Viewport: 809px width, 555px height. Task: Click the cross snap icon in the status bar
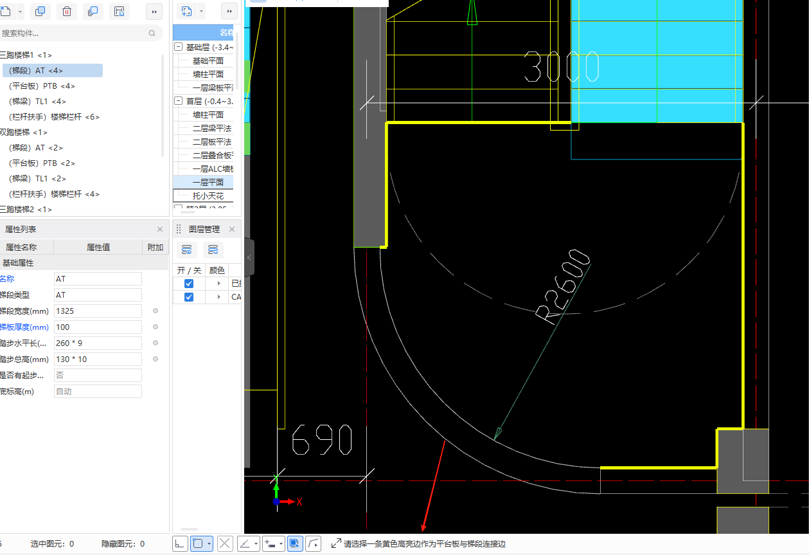point(225,543)
